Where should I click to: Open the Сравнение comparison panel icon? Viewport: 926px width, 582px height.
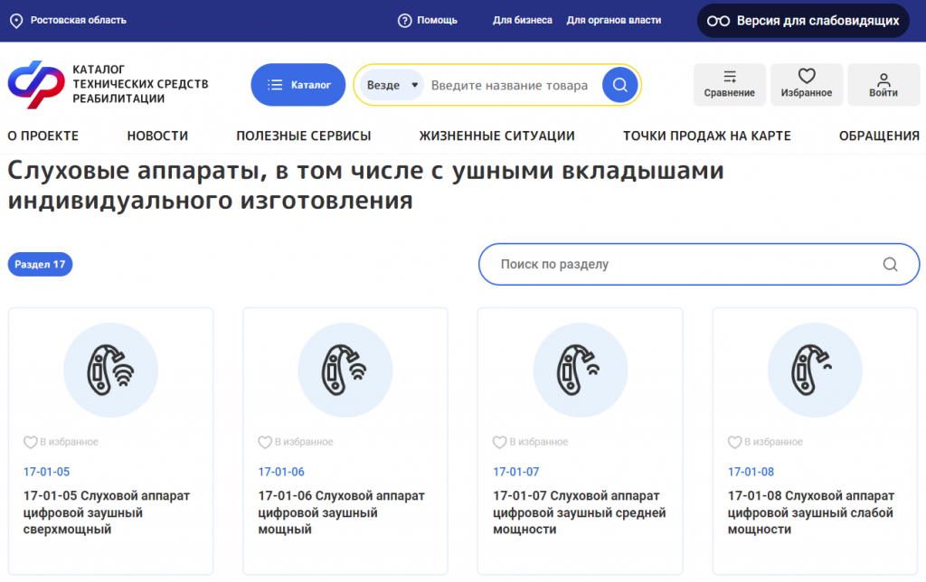click(x=729, y=77)
